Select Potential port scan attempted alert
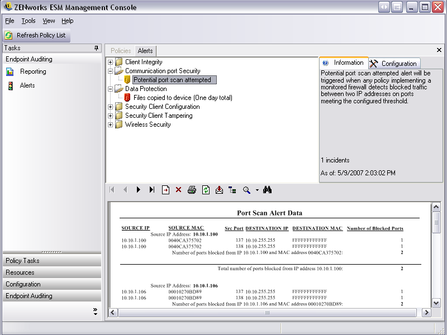447x335 pixels. pos(174,80)
